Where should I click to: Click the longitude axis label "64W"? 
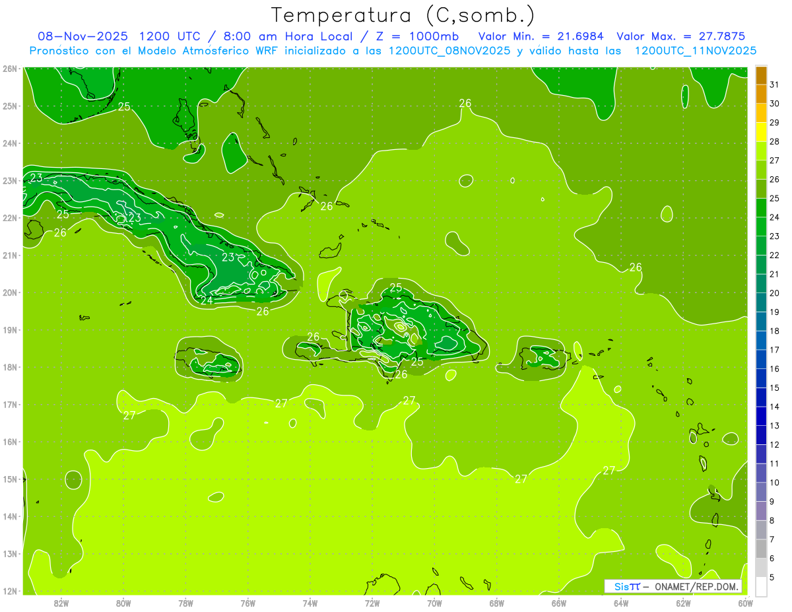[621, 603]
